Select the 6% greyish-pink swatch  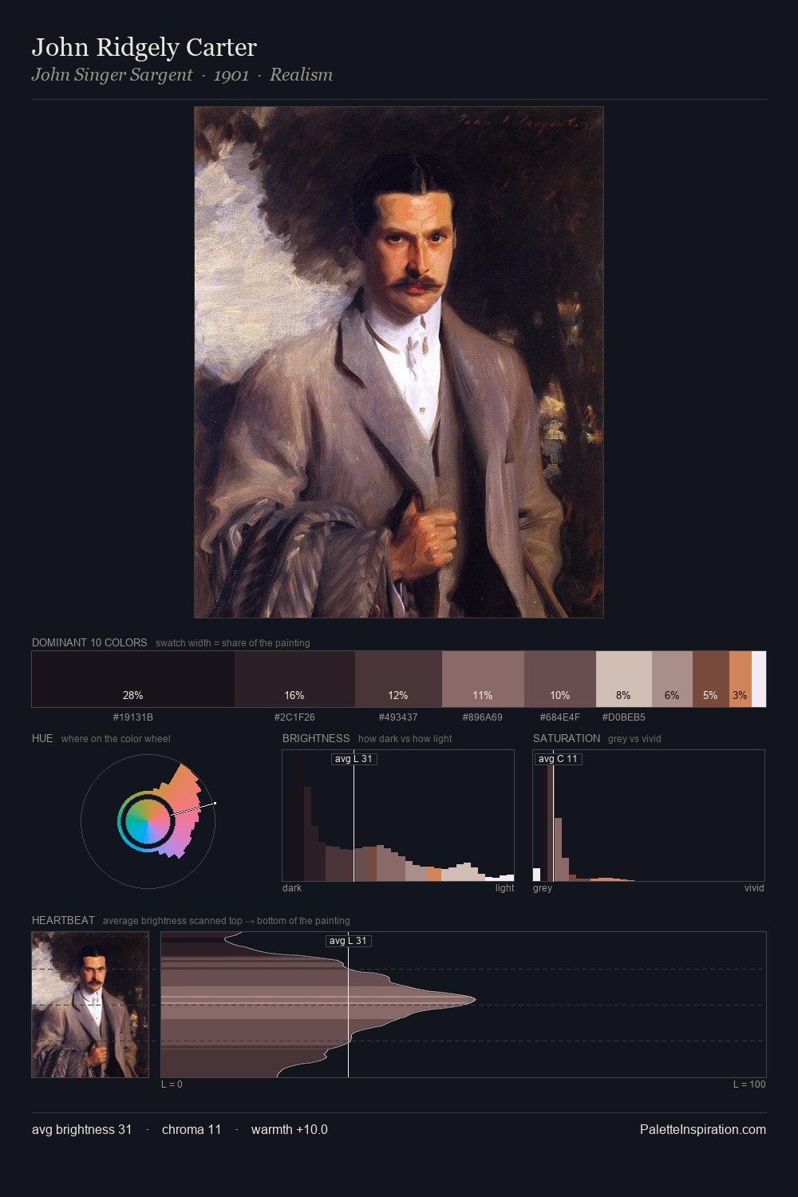point(672,679)
